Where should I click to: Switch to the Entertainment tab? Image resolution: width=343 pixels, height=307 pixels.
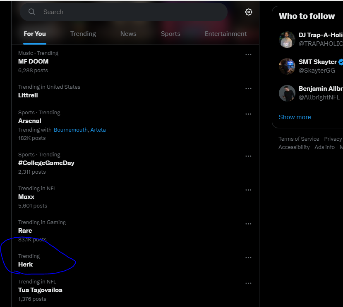pos(225,34)
